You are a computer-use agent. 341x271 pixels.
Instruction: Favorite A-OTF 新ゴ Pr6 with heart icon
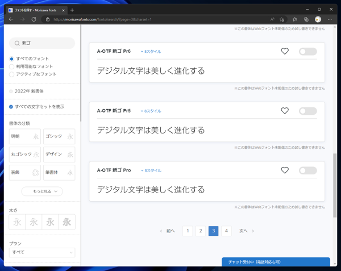[x=285, y=51]
